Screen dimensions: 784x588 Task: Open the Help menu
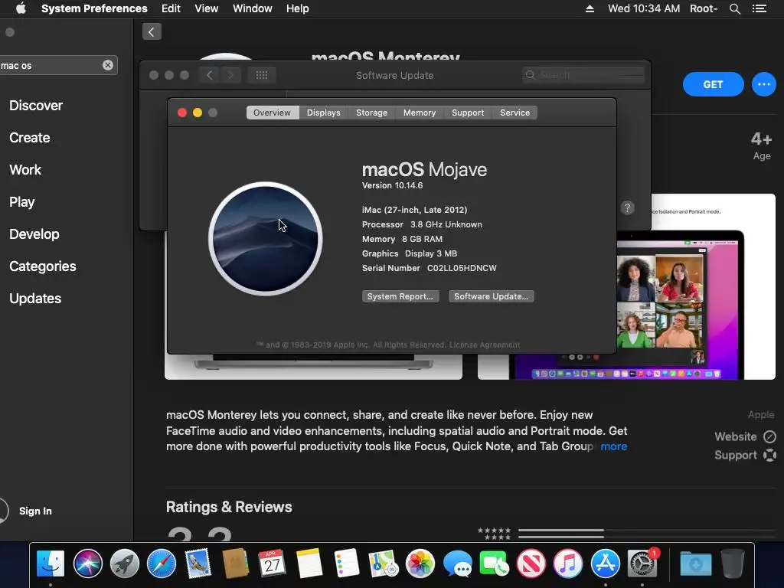[x=298, y=8]
